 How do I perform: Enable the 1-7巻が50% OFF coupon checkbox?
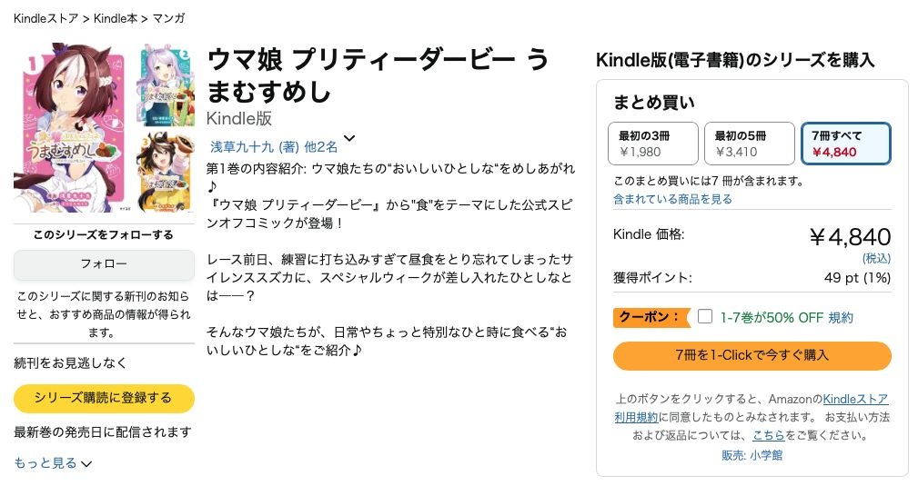click(705, 317)
